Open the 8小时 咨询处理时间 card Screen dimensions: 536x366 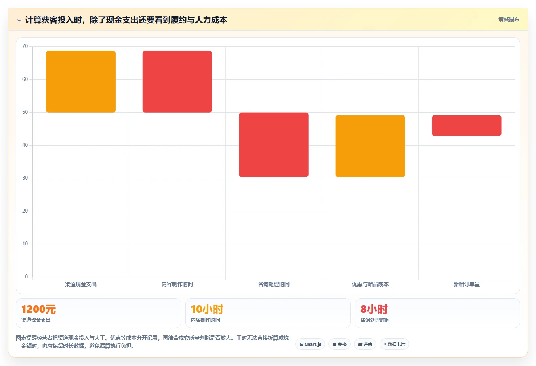pyautogui.click(x=437, y=313)
